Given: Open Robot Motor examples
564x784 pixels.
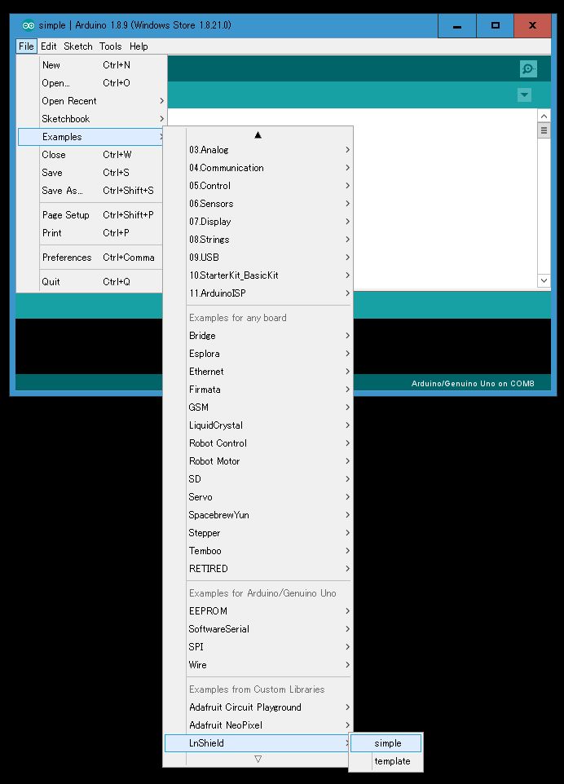Looking at the screenshot, I should [x=258, y=461].
